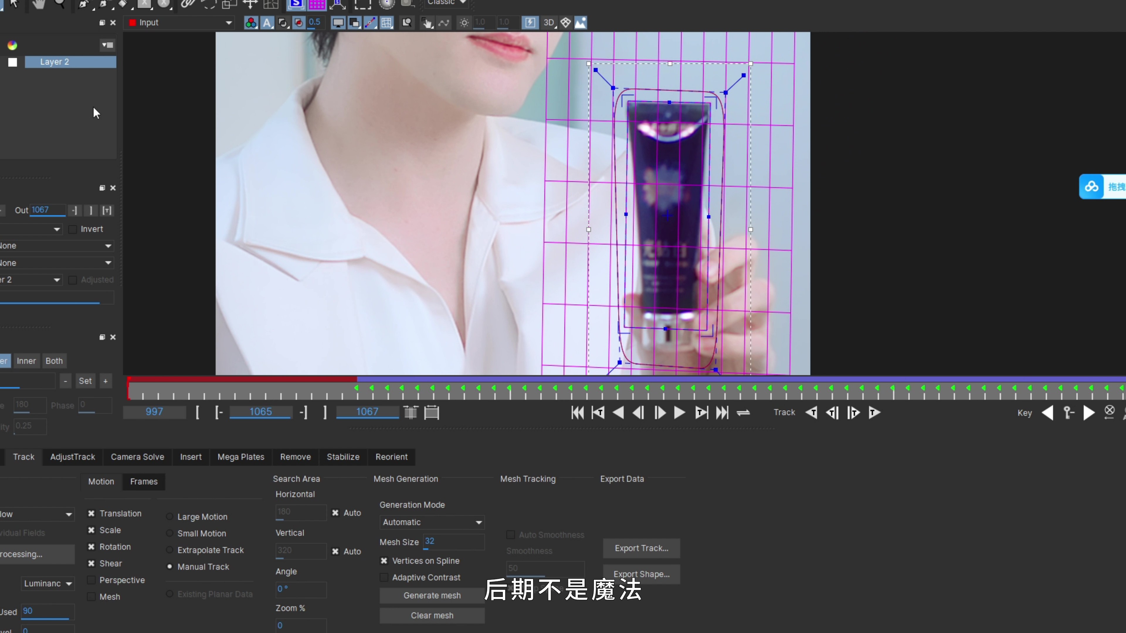The height and width of the screenshot is (633, 1126).
Task: Toggle RGB channels view icon
Action: click(x=251, y=23)
